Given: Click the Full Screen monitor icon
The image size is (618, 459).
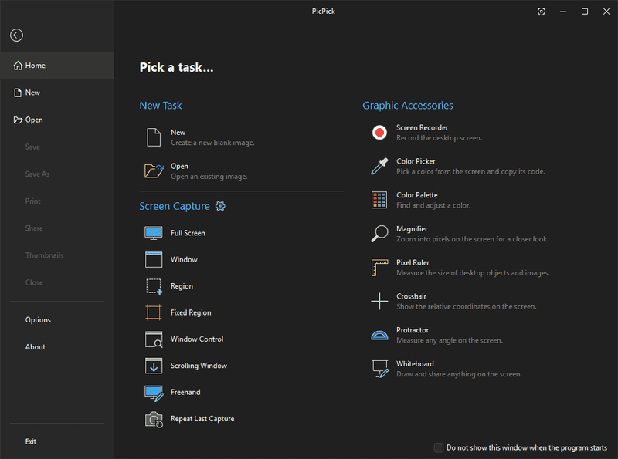Looking at the screenshot, I should coord(154,233).
